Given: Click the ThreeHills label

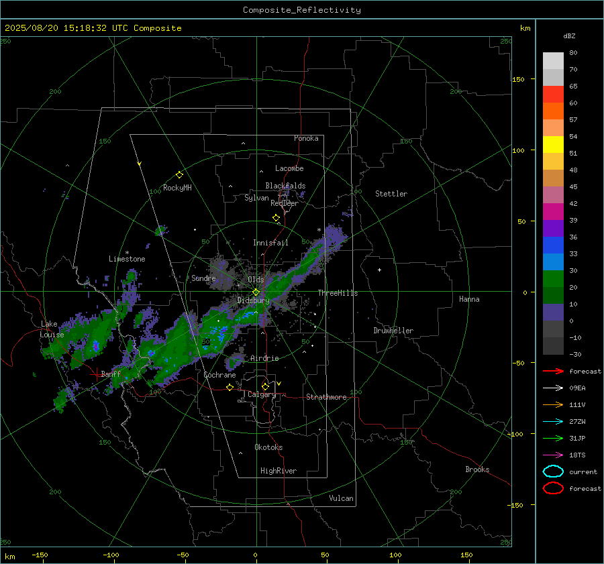Looking at the screenshot, I should pos(338,293).
